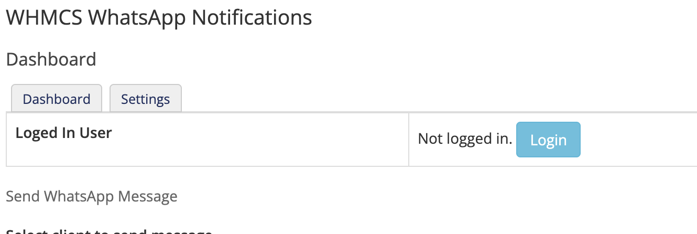Click the word 'Message' in the section heading
Screen dimensions: 697x234
(148, 197)
